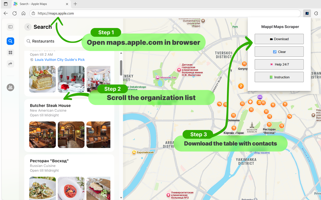
Task: Click the Moscow Zoo map marker
Action: click(x=157, y=77)
